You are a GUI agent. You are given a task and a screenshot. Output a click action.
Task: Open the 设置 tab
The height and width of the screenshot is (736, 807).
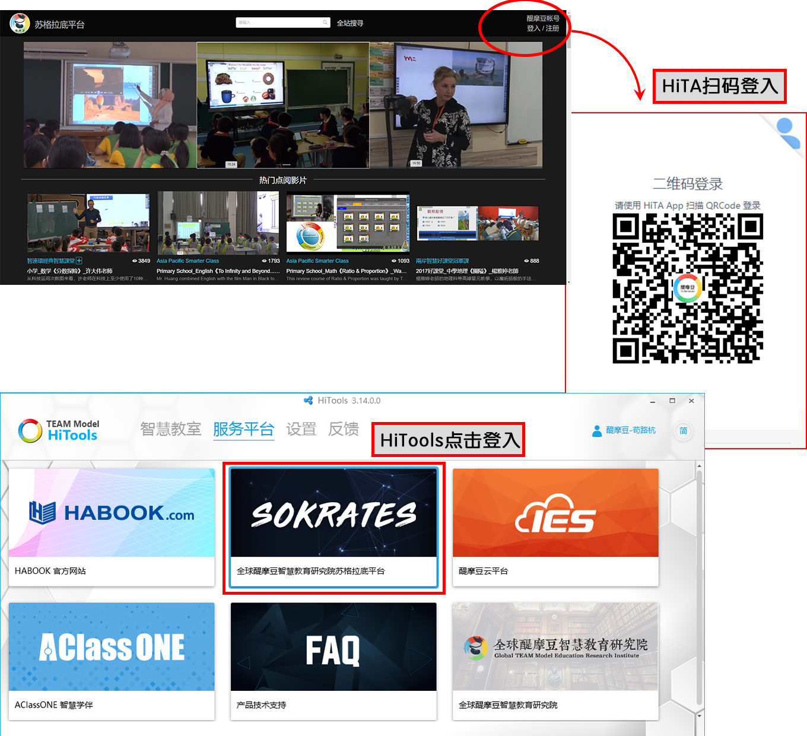(301, 429)
